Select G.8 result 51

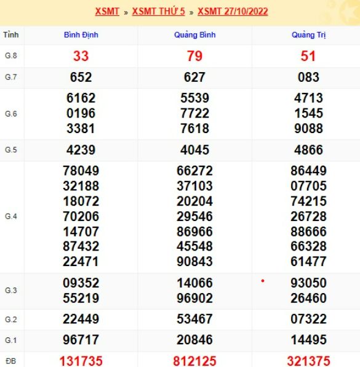click(308, 56)
